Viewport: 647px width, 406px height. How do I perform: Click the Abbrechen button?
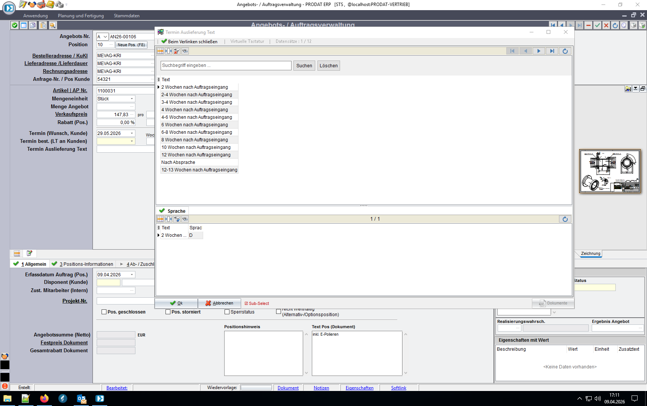point(219,303)
